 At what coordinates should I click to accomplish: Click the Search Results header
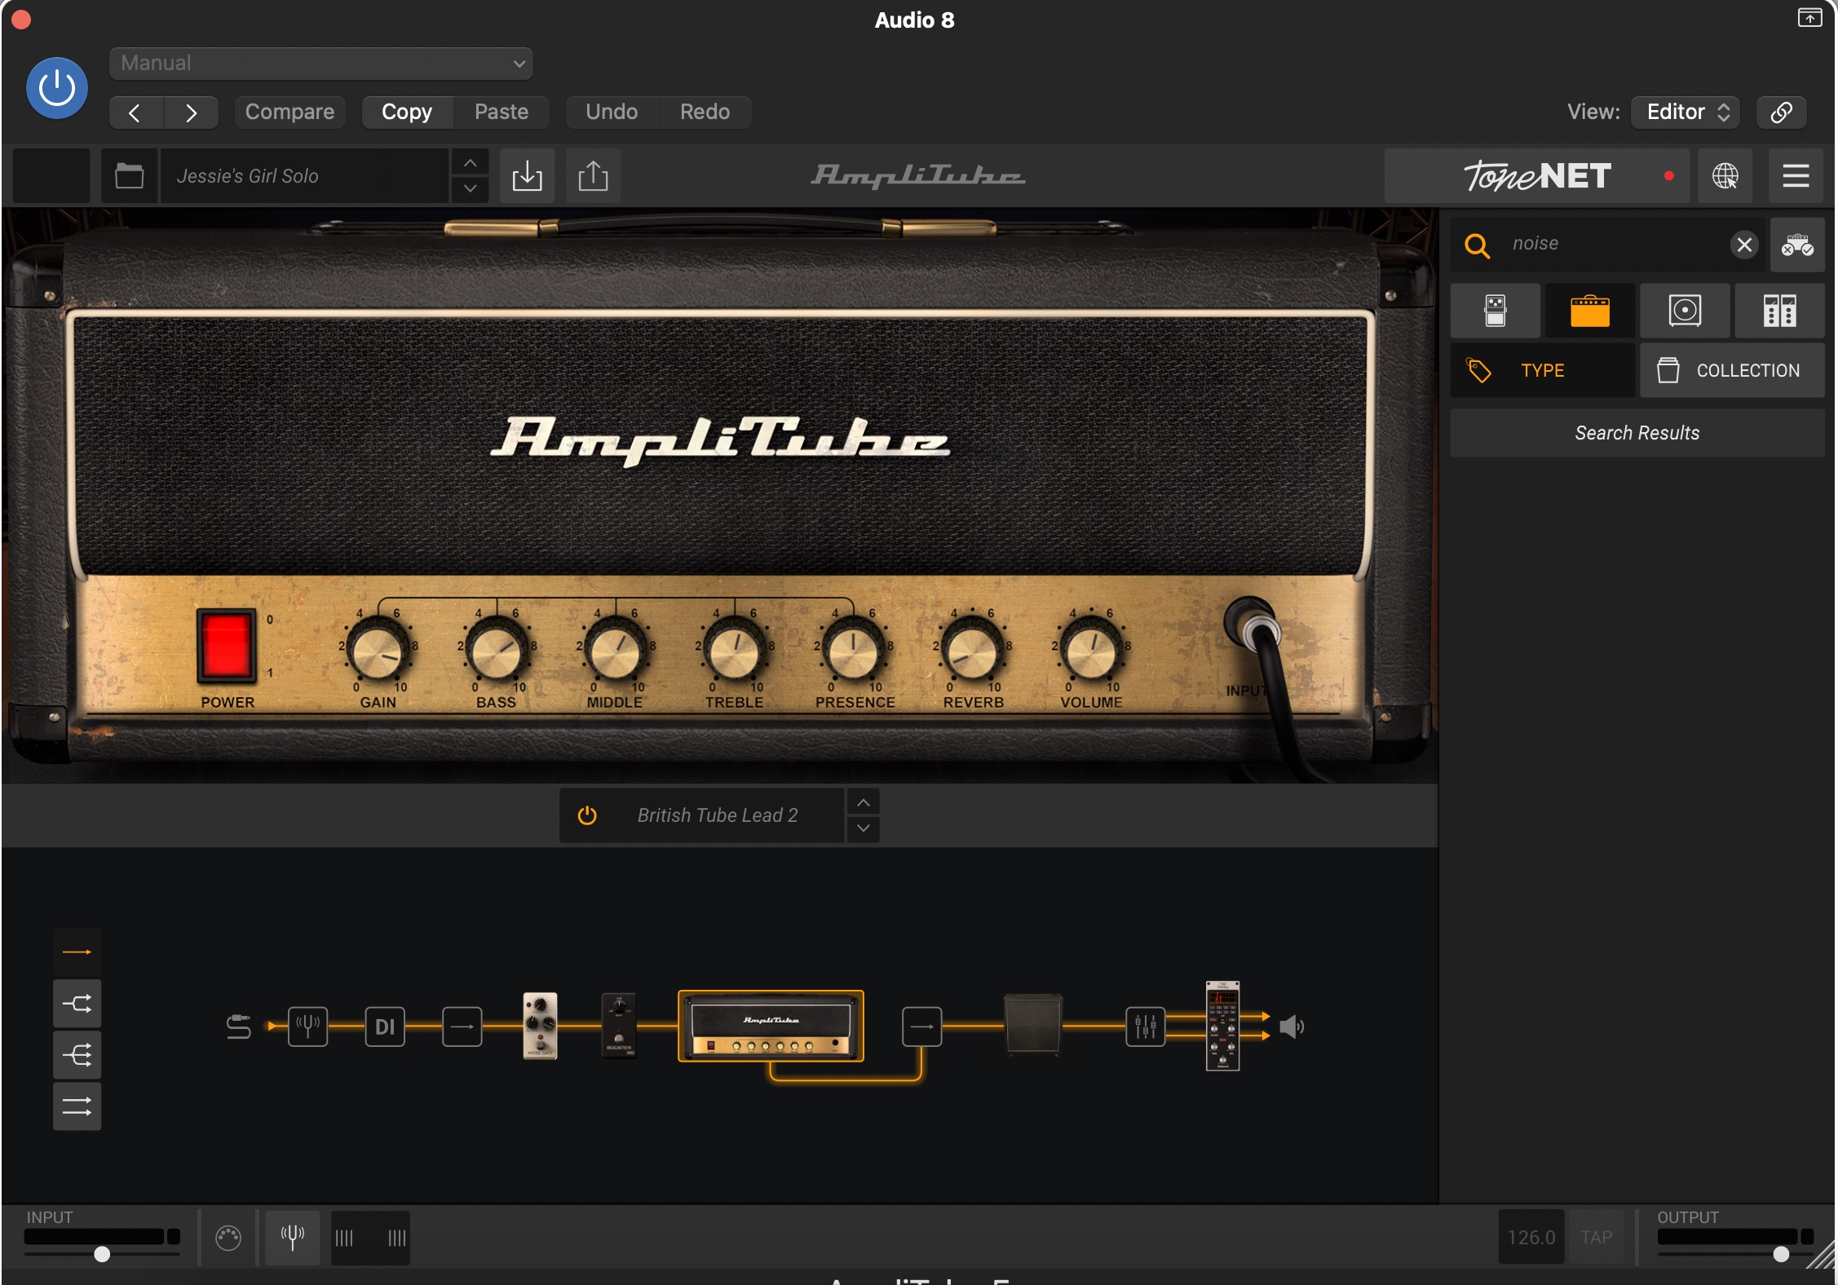pos(1637,433)
